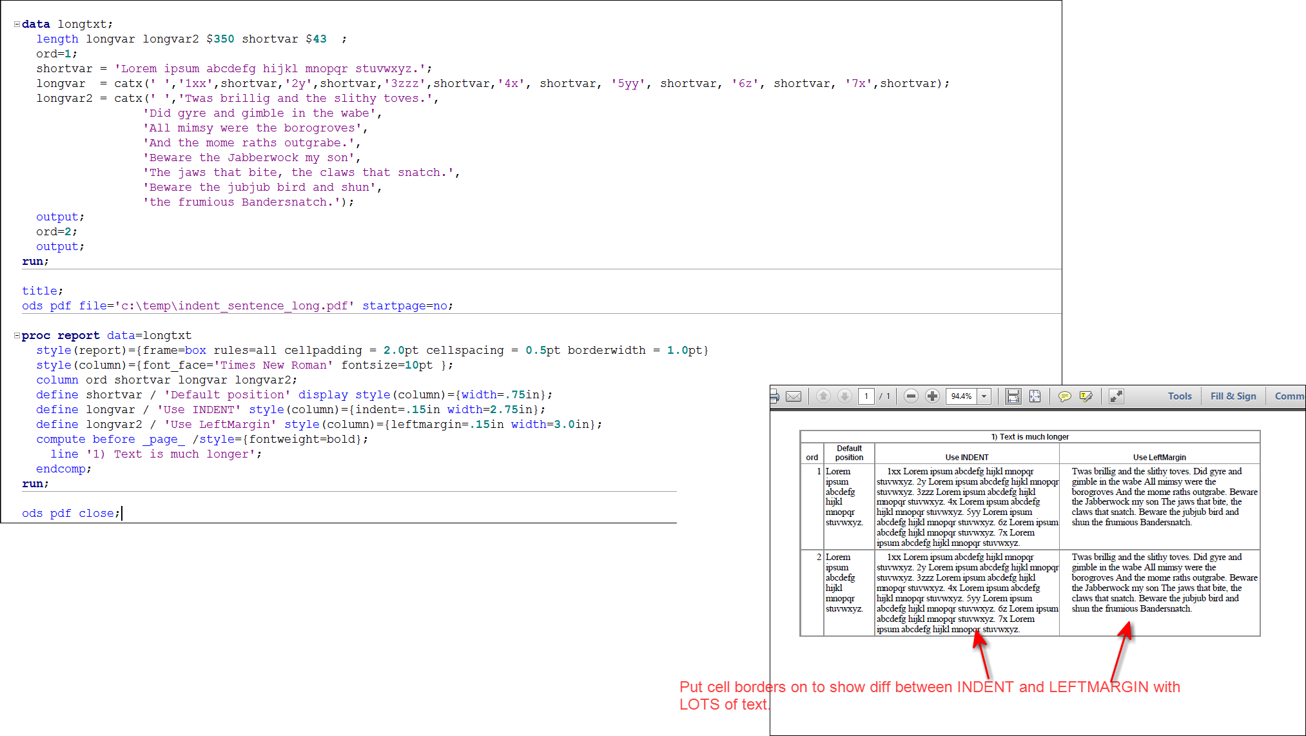The image size is (1306, 736).
Task: Fit one full page to window
Action: coord(1035,396)
